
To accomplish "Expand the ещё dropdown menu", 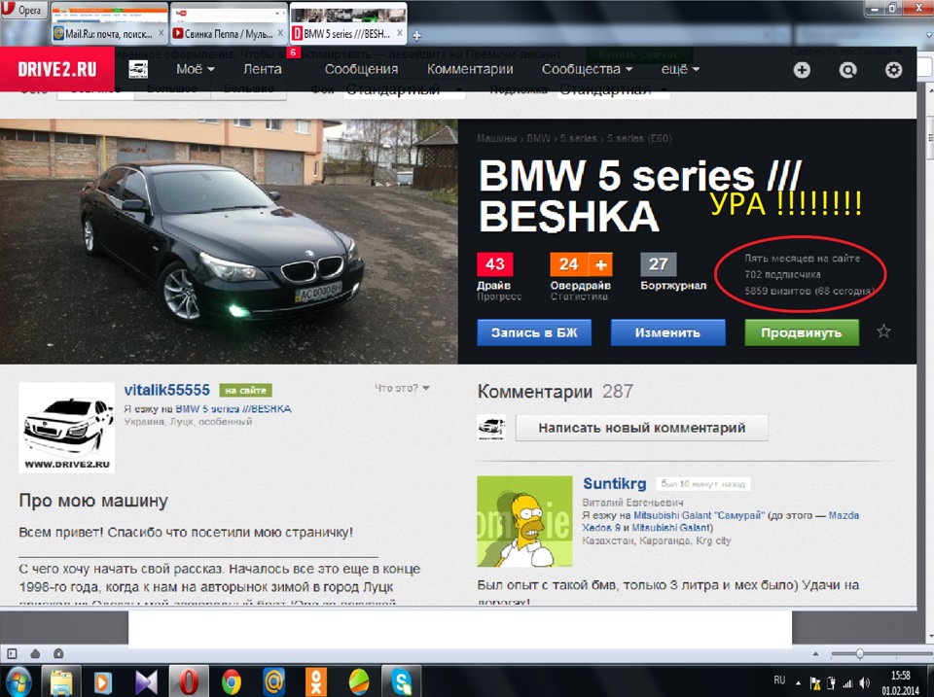I will [x=680, y=70].
